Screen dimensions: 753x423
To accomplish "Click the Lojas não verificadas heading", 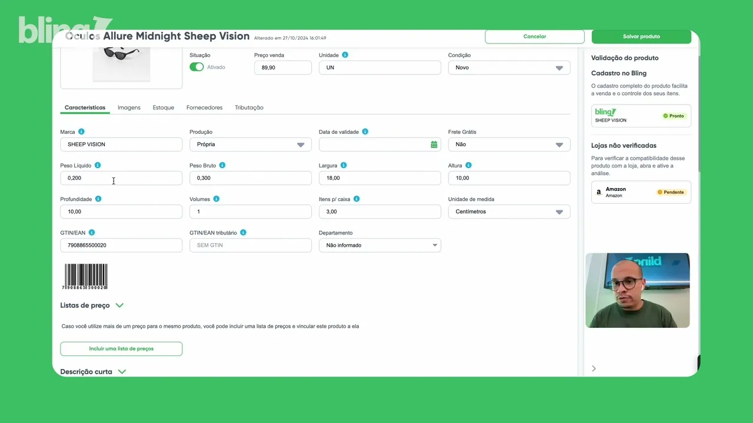I will click(x=624, y=146).
